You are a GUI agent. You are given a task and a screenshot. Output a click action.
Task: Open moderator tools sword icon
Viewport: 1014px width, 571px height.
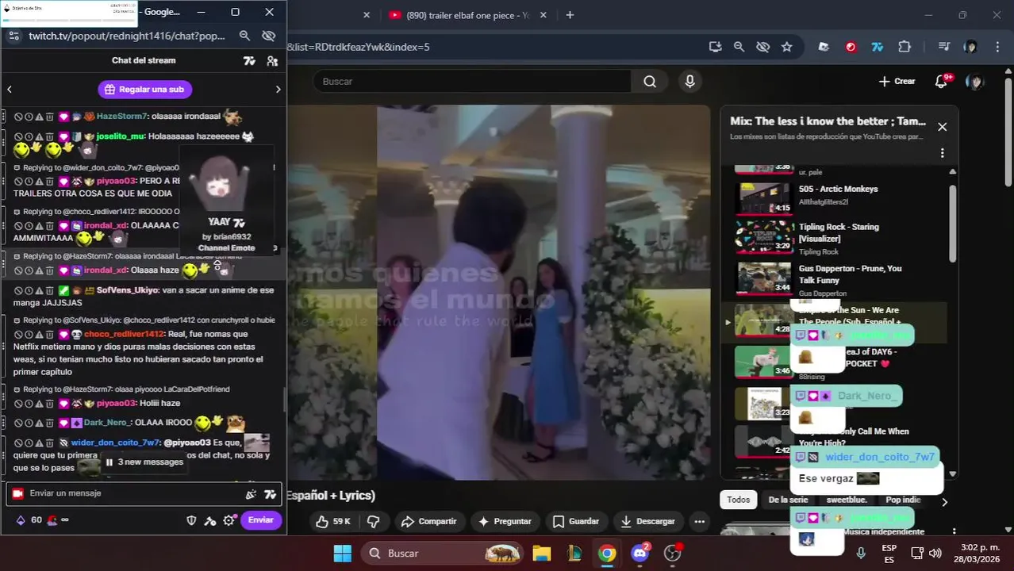pos(210,520)
